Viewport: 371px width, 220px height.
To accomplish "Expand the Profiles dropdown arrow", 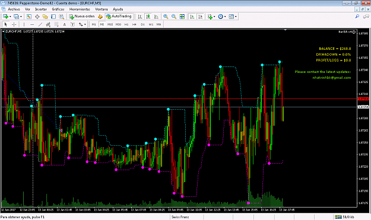I will tap(21, 17).
